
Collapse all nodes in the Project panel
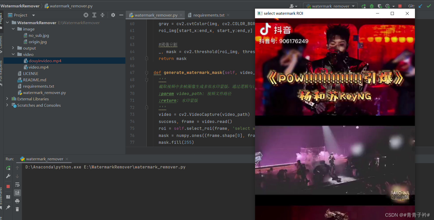coord(102,15)
